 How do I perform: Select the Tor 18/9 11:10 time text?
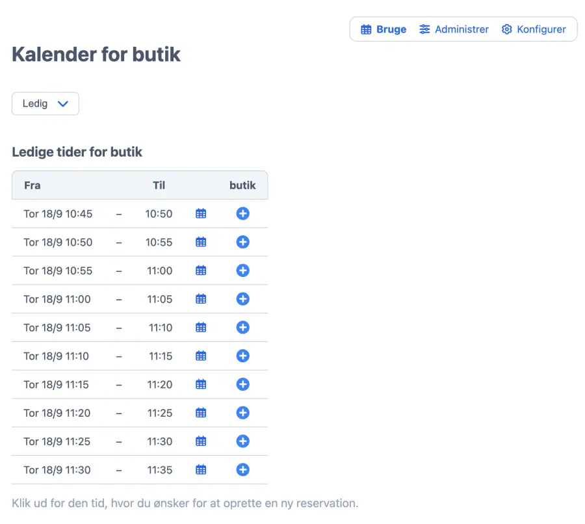[57, 356]
